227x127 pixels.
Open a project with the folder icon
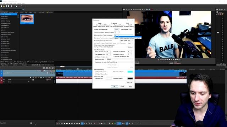point(4,6)
